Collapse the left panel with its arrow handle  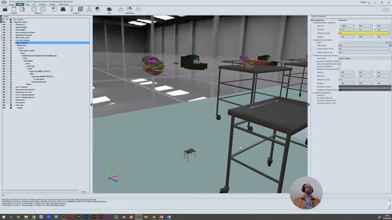click(91, 105)
